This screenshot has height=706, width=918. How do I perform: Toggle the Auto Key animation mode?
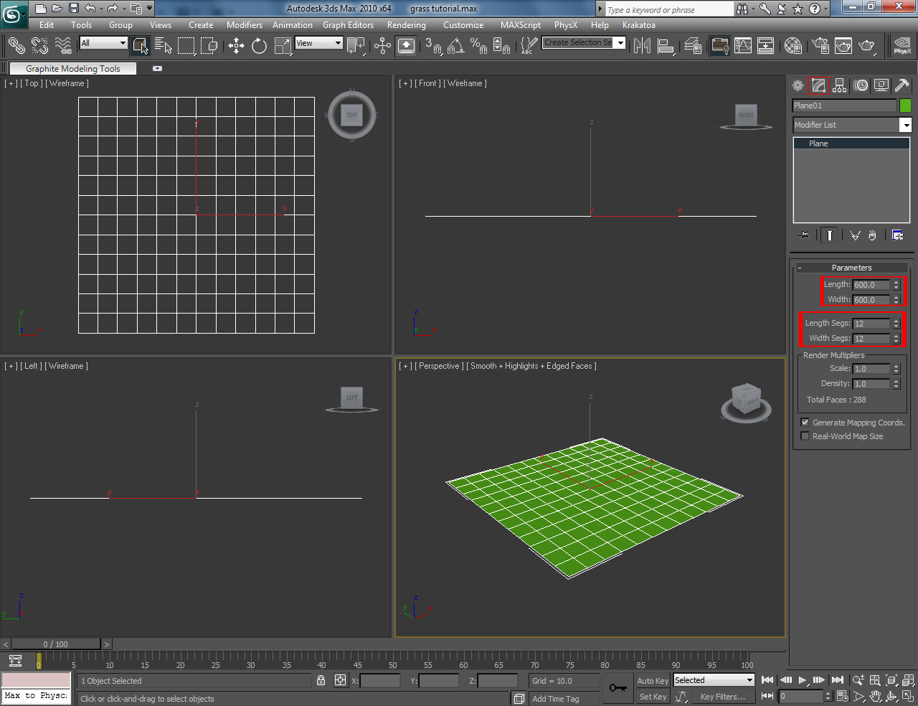(x=652, y=680)
